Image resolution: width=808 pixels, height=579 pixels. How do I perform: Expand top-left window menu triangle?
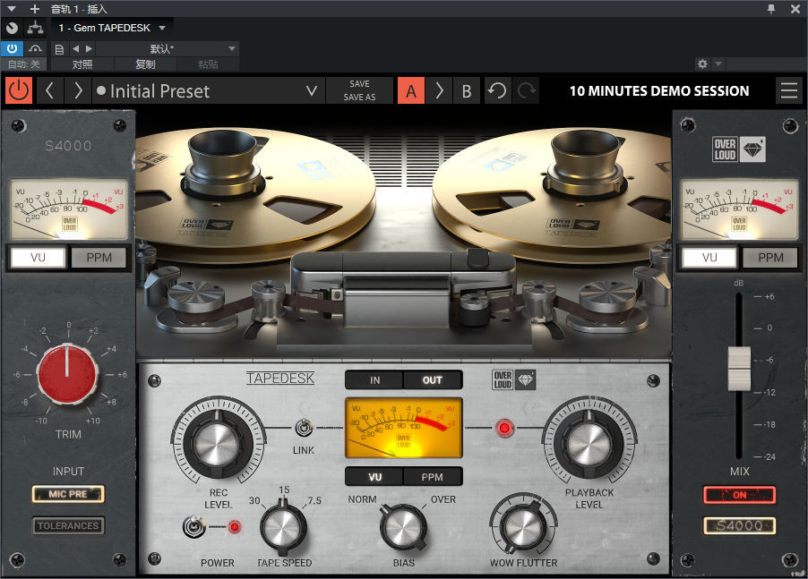[12, 9]
